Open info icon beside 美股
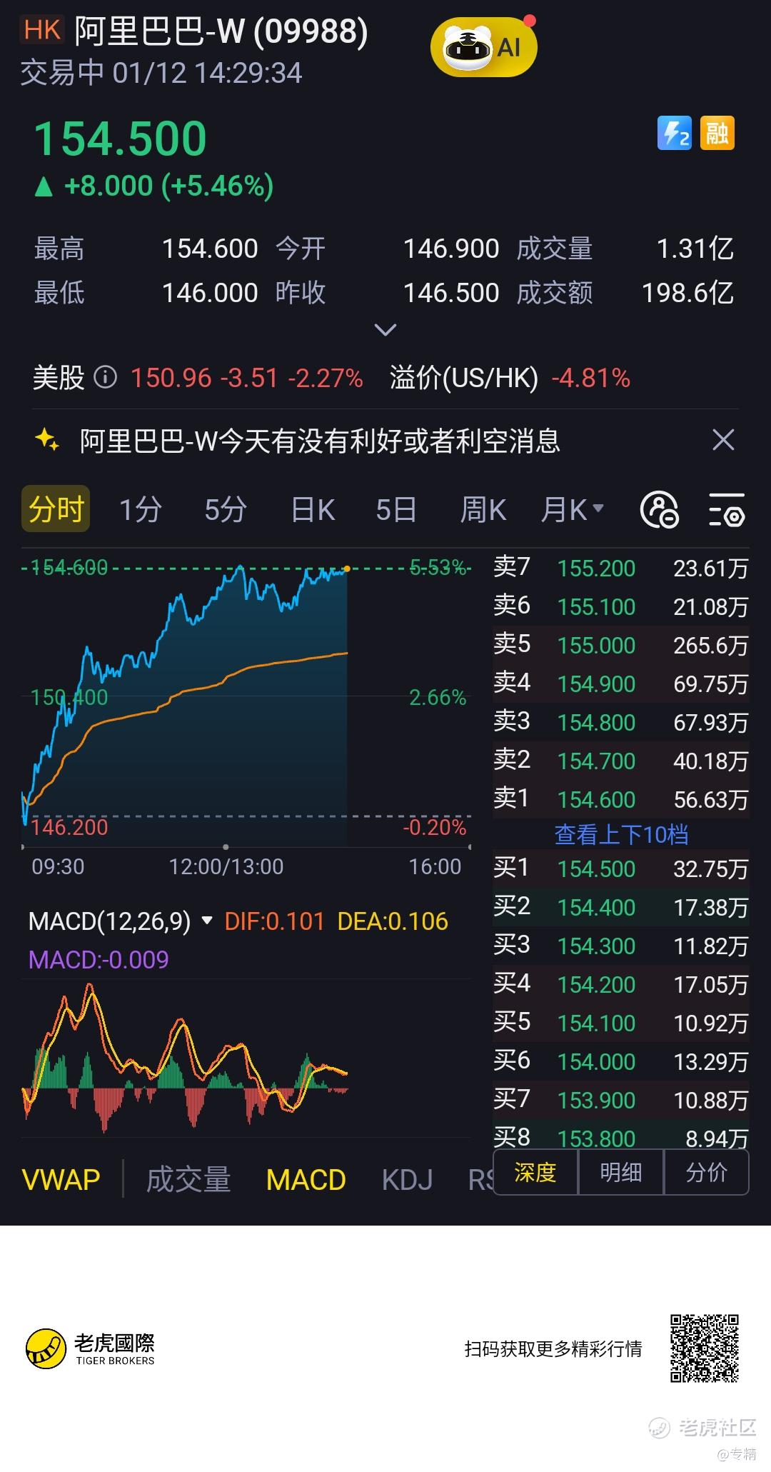Viewport: 771px width, 1472px height. point(106,376)
